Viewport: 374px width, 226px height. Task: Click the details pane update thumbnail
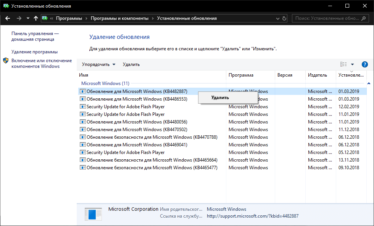(x=93, y=214)
